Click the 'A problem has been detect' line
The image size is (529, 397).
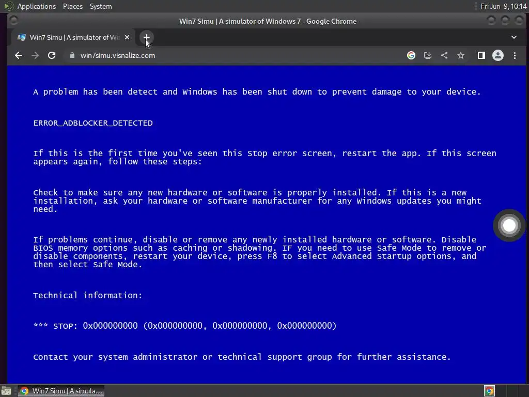(x=257, y=92)
